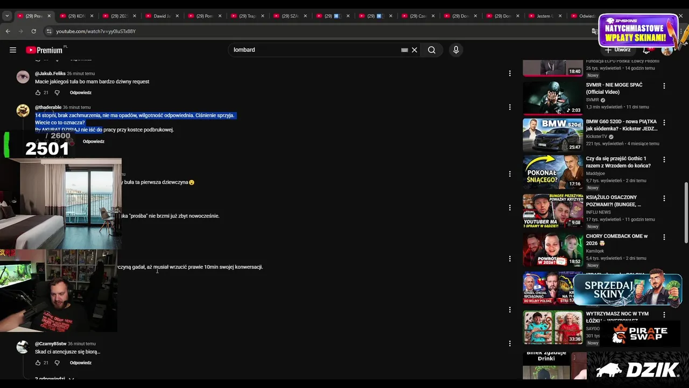Image resolution: width=689 pixels, height=388 pixels.
Task: Switch to the (29) Trap browser tab
Action: click(x=248, y=16)
